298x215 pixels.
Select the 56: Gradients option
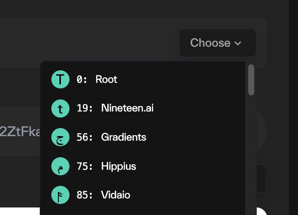coord(142,137)
